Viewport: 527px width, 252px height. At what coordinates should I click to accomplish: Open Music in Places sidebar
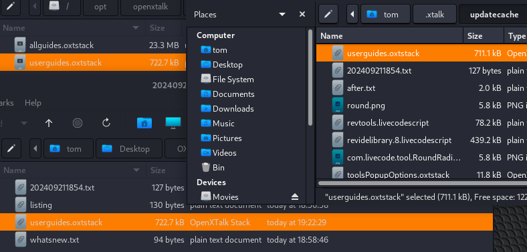[217, 123]
